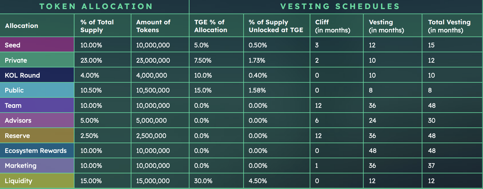Click the Marketing allocation cell
Viewport: 483px width, 189px height.
pos(37,166)
